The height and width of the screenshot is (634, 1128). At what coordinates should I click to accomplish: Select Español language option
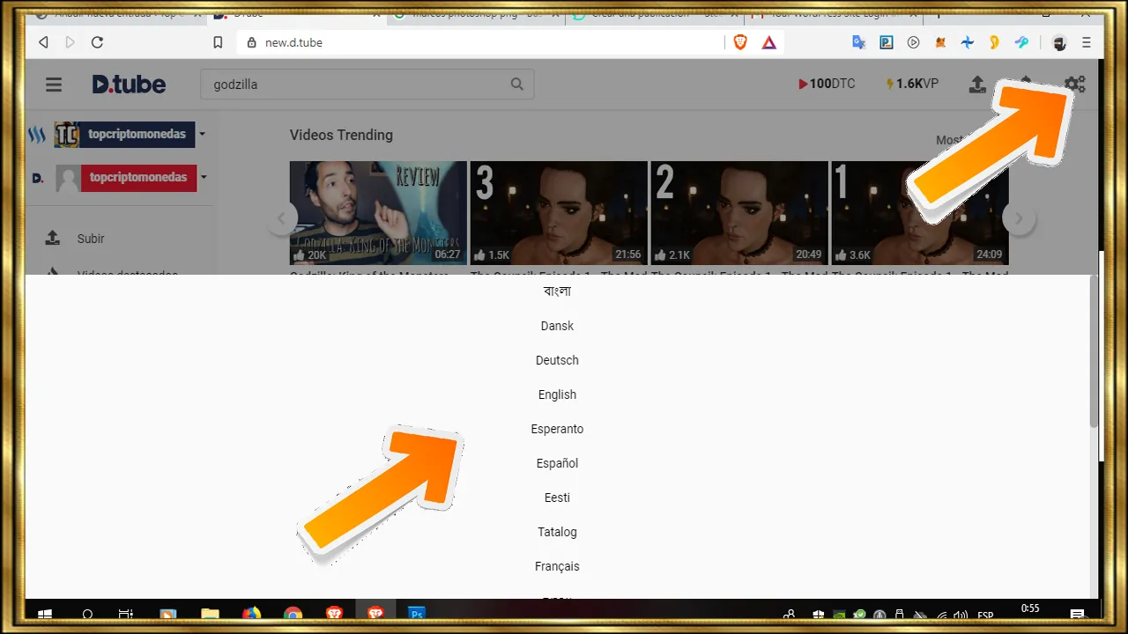pyautogui.click(x=557, y=463)
